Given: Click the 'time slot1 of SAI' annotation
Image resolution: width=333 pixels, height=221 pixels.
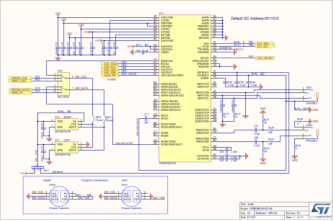Looking at the screenshot, I should coord(124,143).
